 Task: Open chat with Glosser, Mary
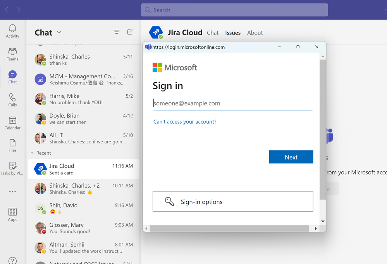(x=84, y=228)
